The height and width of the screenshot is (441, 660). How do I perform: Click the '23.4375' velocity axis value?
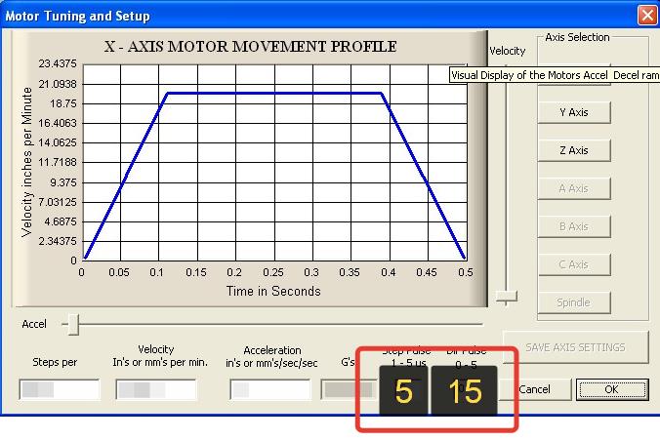[58, 63]
